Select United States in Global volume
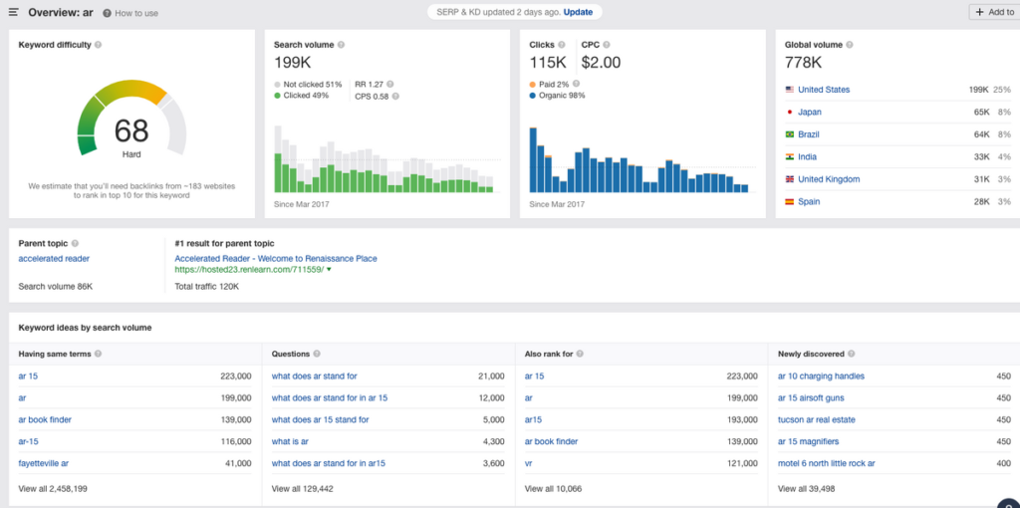 coord(824,90)
